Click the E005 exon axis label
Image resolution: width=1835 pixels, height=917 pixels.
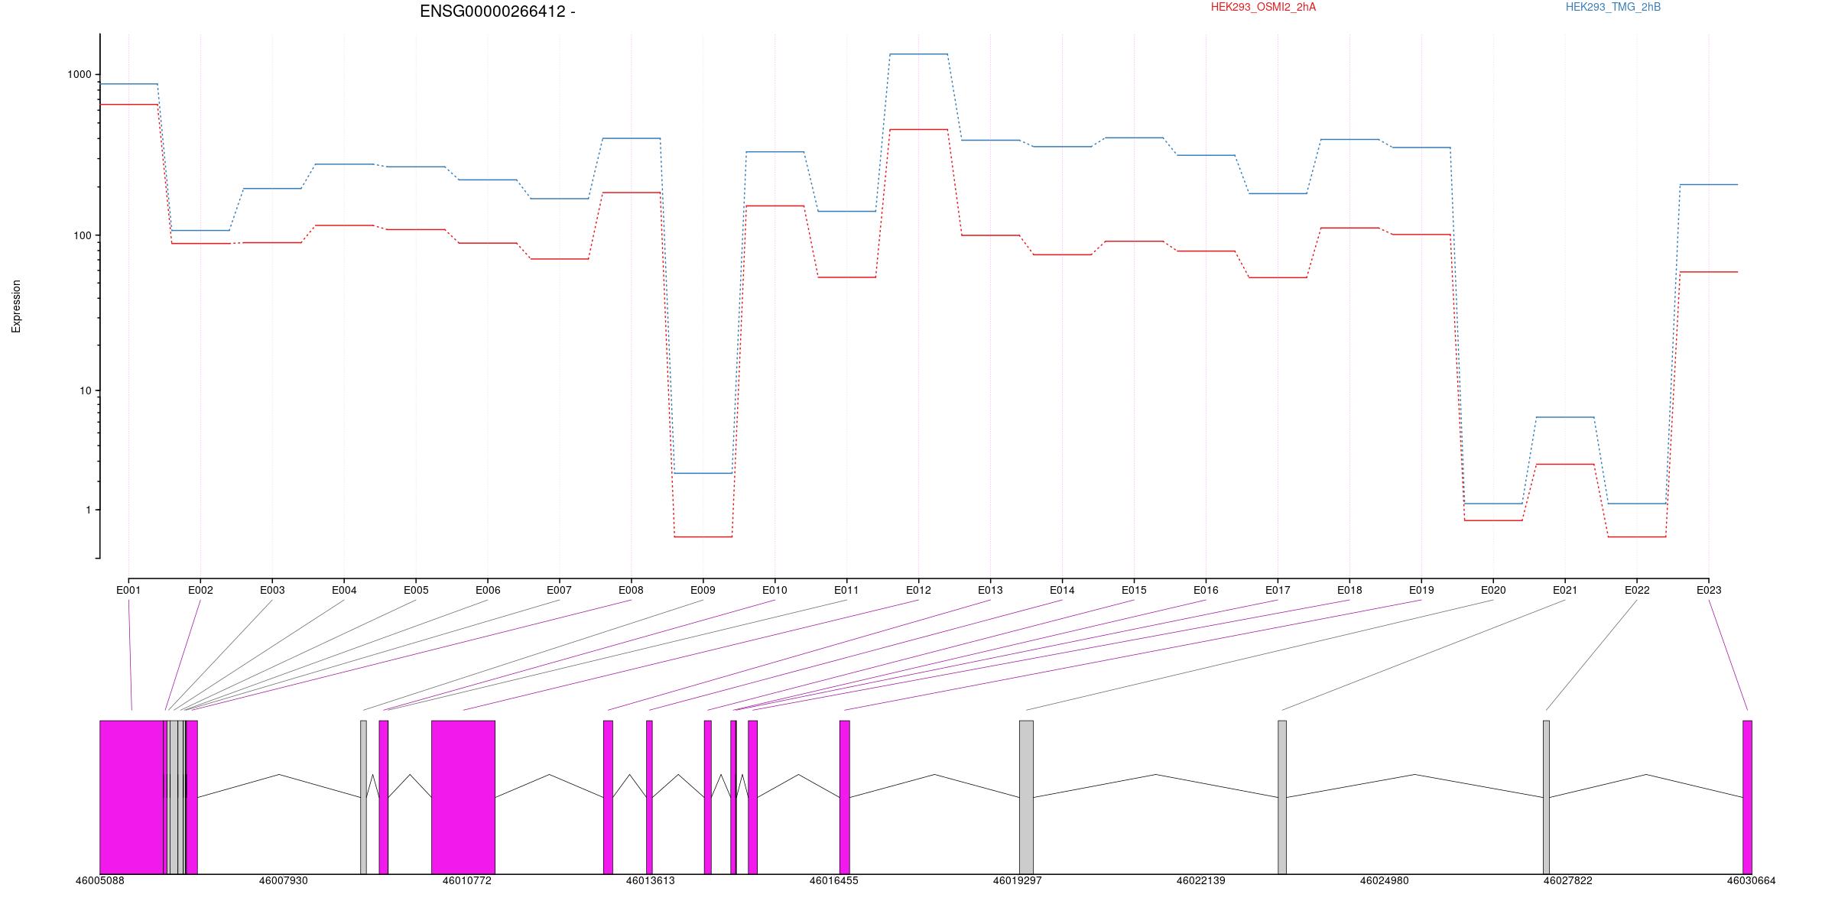(416, 590)
